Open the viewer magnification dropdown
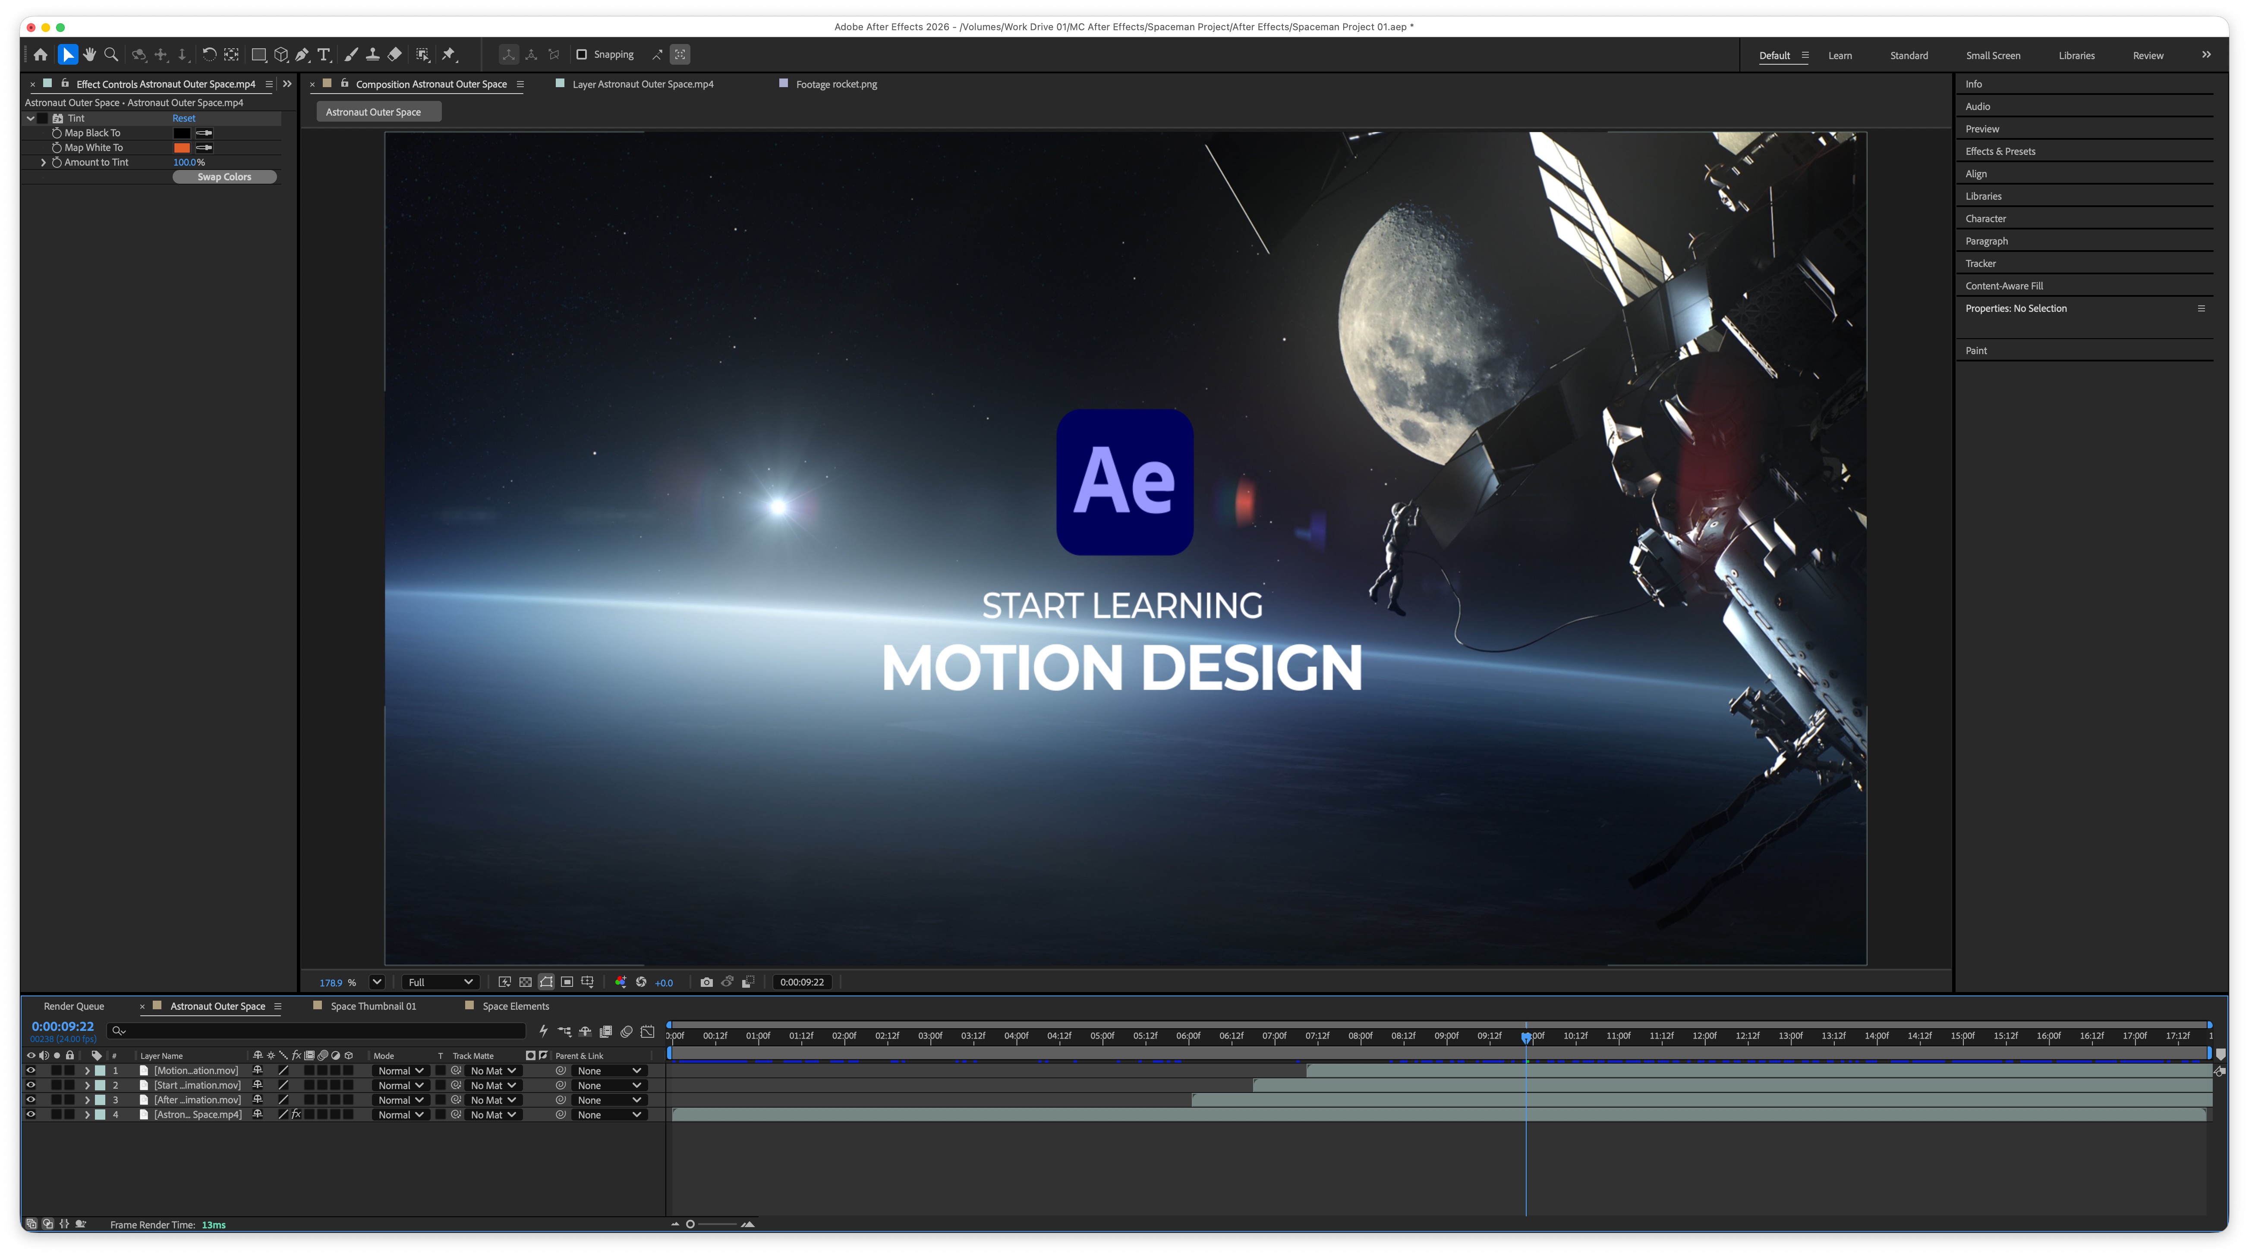 377,982
